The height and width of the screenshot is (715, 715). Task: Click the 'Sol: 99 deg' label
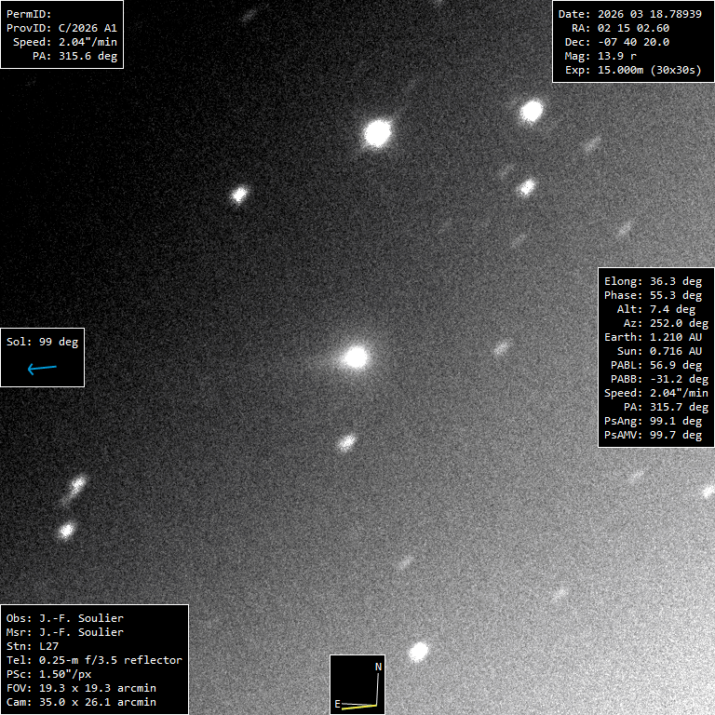coord(42,342)
